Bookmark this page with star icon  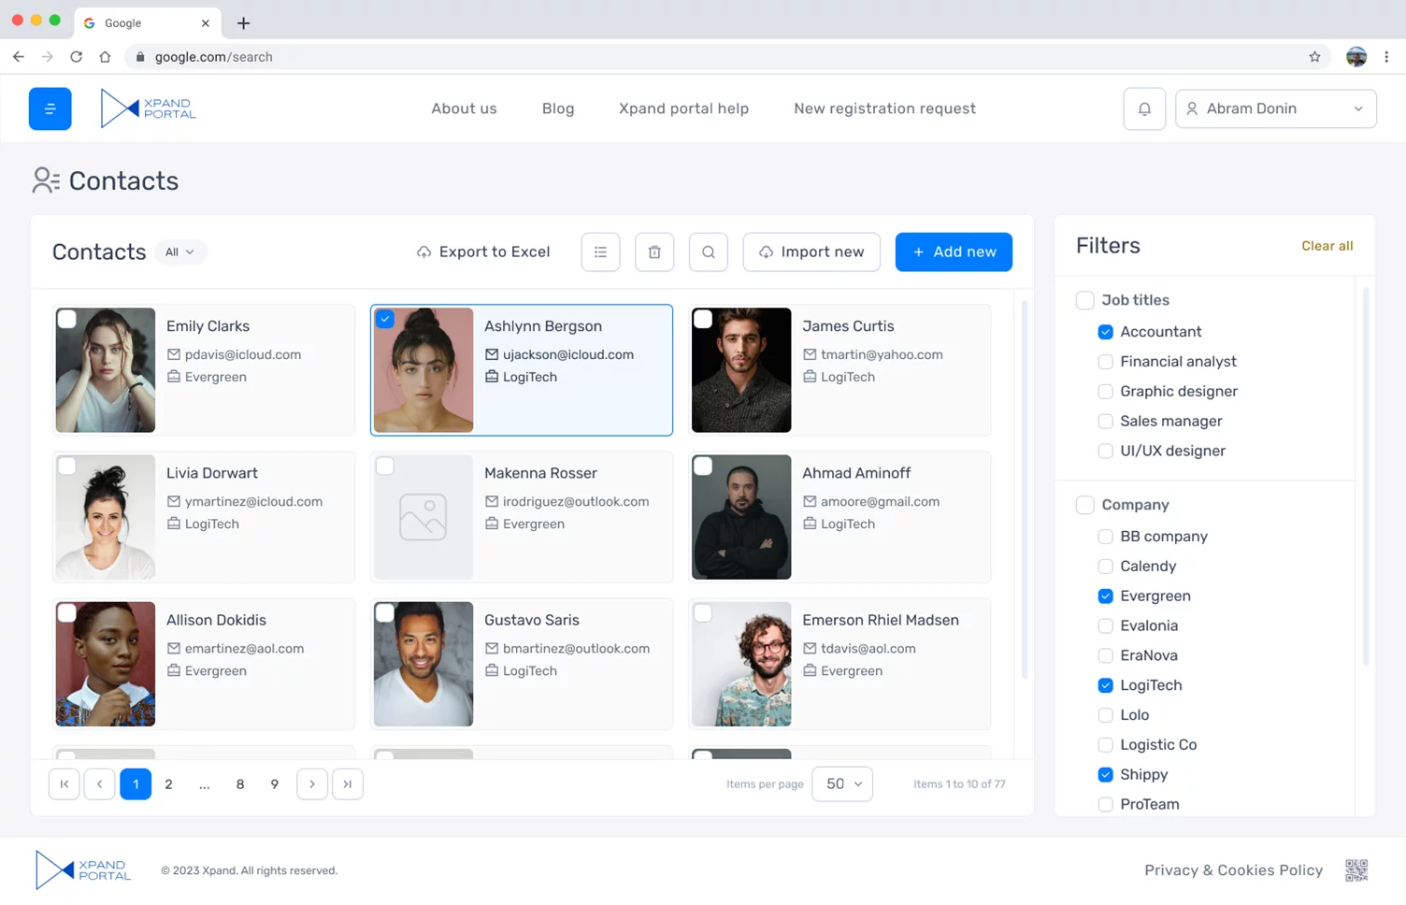click(x=1314, y=57)
